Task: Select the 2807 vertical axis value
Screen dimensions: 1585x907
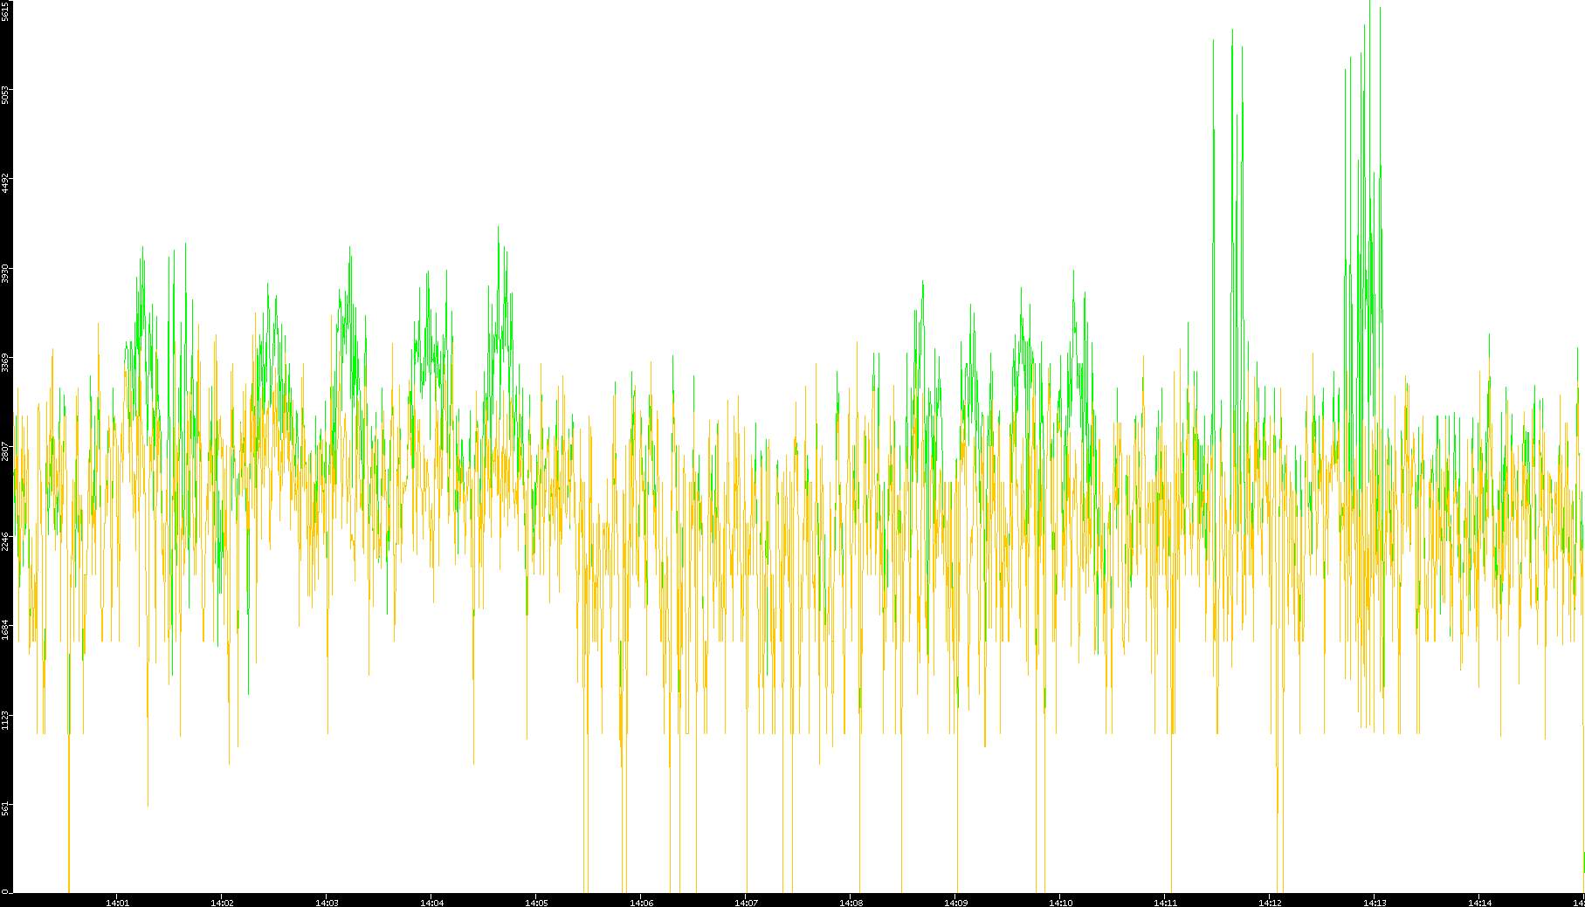Action: (x=5, y=451)
